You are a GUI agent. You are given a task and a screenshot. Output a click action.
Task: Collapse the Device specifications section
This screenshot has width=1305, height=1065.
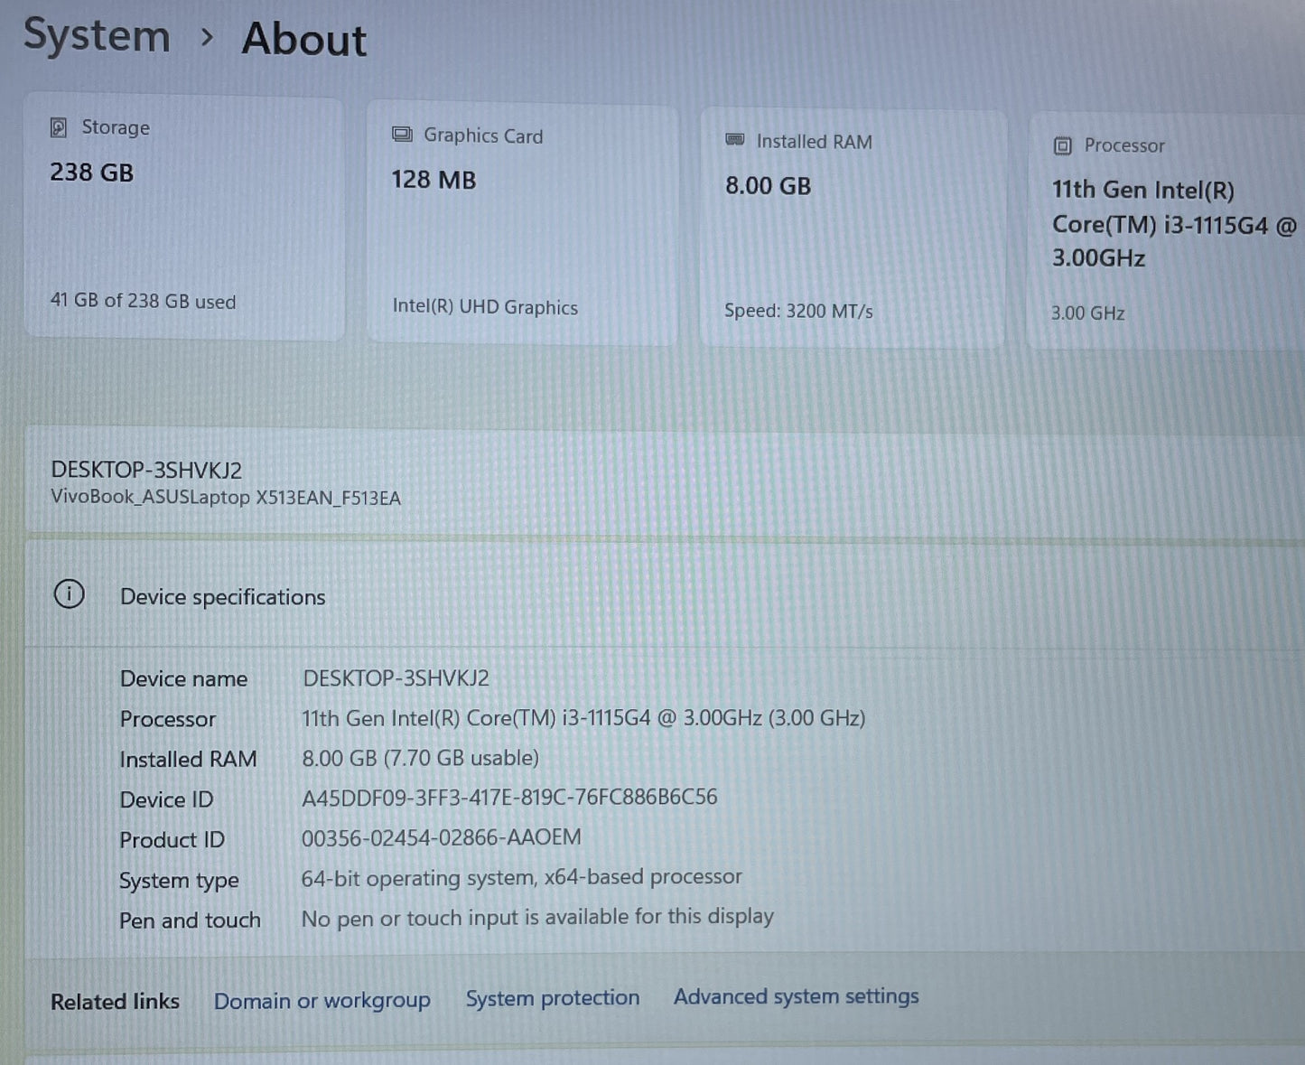[222, 596]
